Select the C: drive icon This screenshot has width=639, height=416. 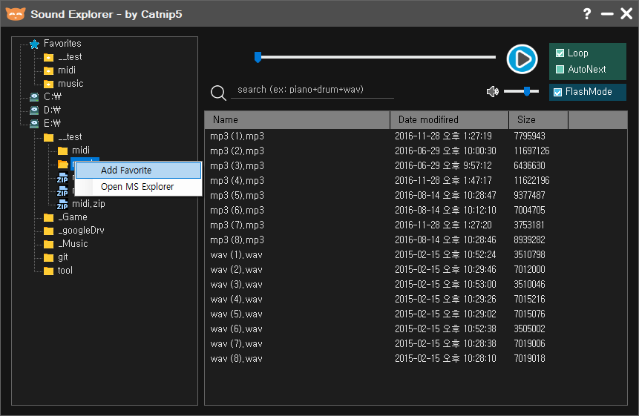coord(34,97)
